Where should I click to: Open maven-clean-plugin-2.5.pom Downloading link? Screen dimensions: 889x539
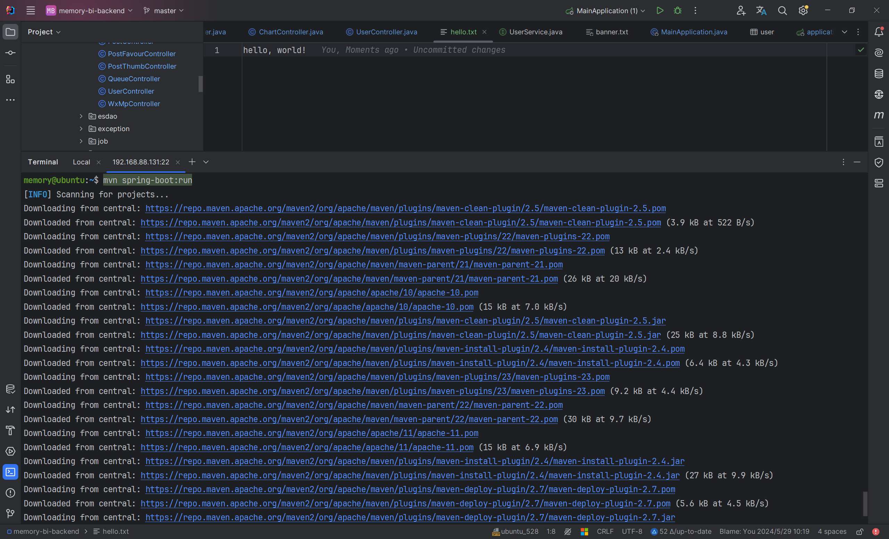tap(406, 208)
